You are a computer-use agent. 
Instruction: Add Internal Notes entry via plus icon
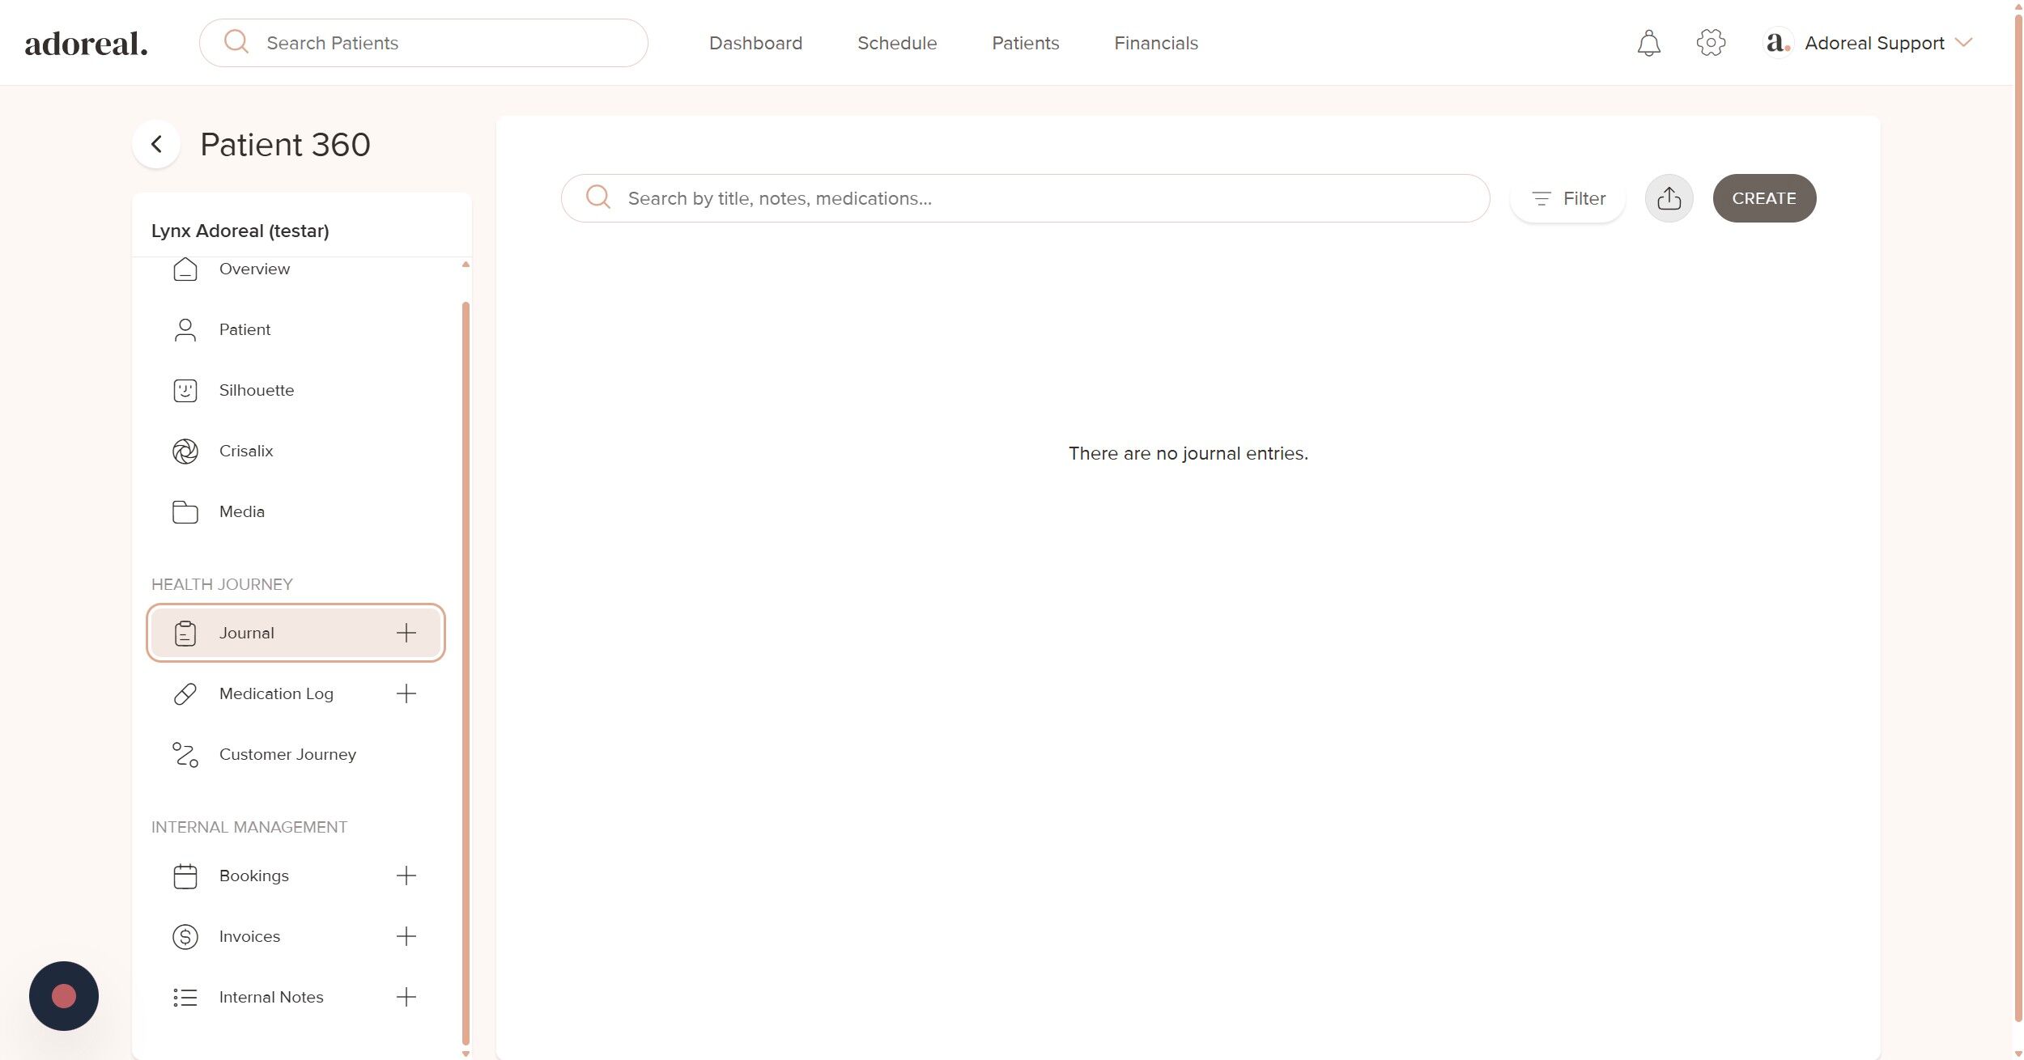pos(406,997)
